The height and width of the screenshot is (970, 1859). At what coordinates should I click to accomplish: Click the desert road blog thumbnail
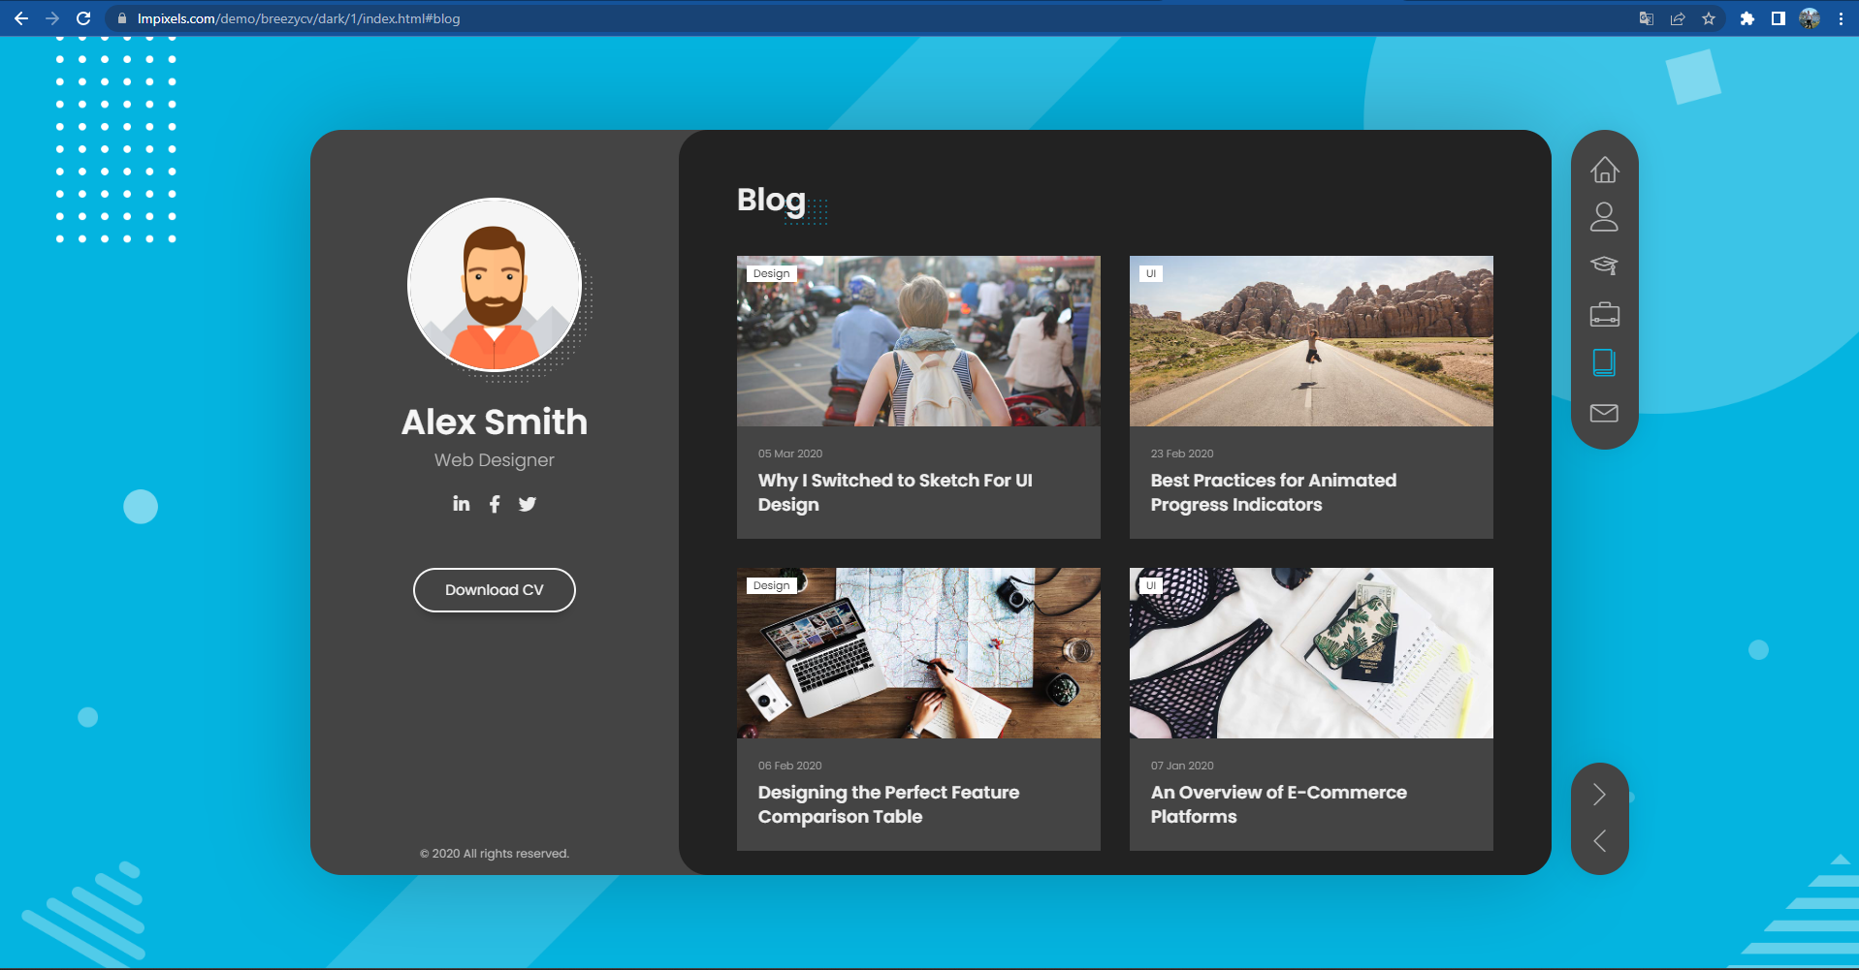coord(1311,341)
